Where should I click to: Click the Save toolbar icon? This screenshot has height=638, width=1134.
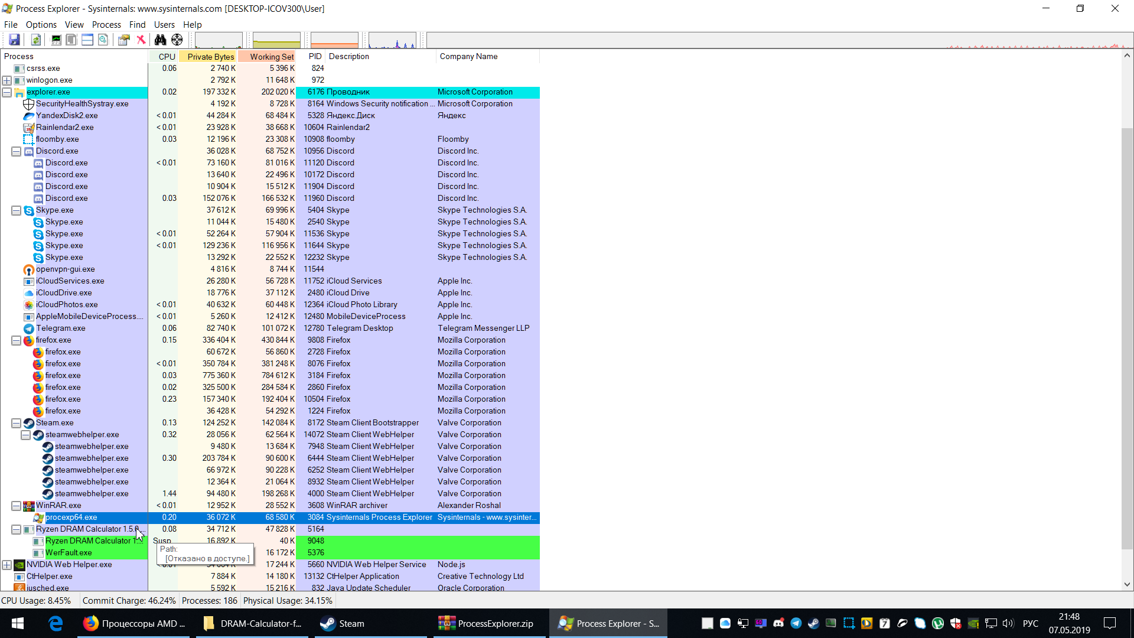click(x=14, y=40)
